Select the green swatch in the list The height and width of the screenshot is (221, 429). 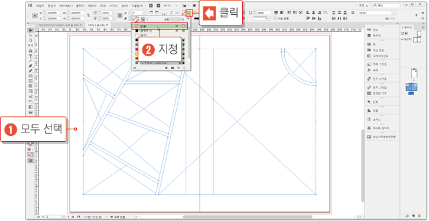point(137,63)
